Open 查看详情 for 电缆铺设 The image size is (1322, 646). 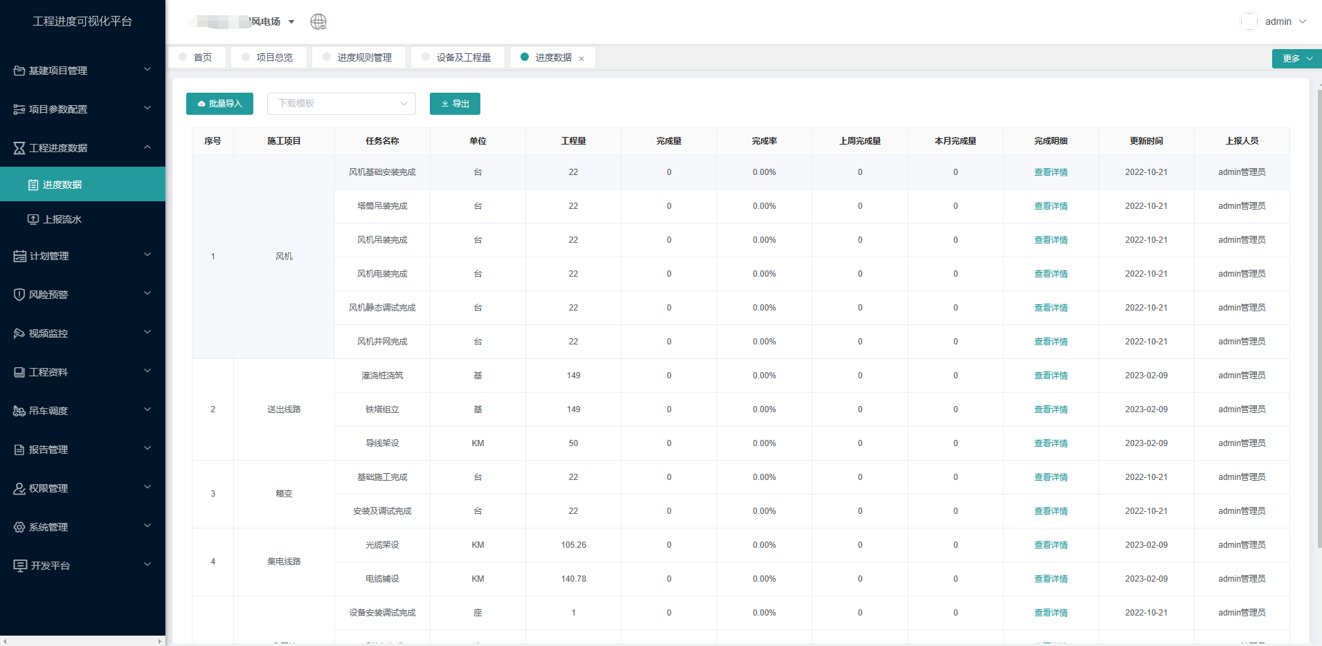point(1051,579)
